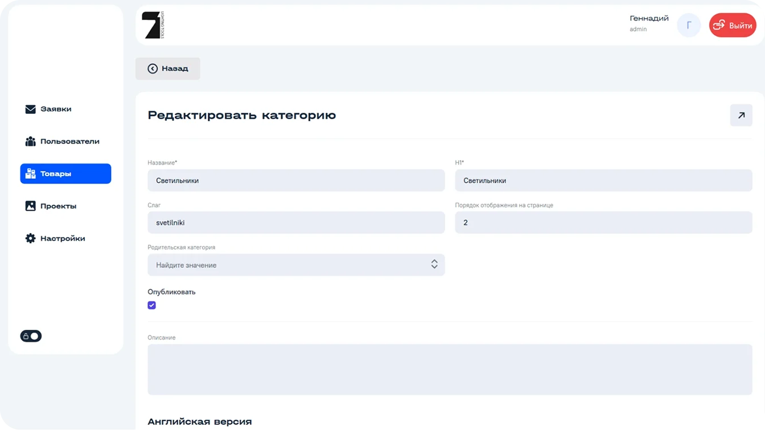
Task: Click the Г user avatar circle
Action: tap(689, 25)
